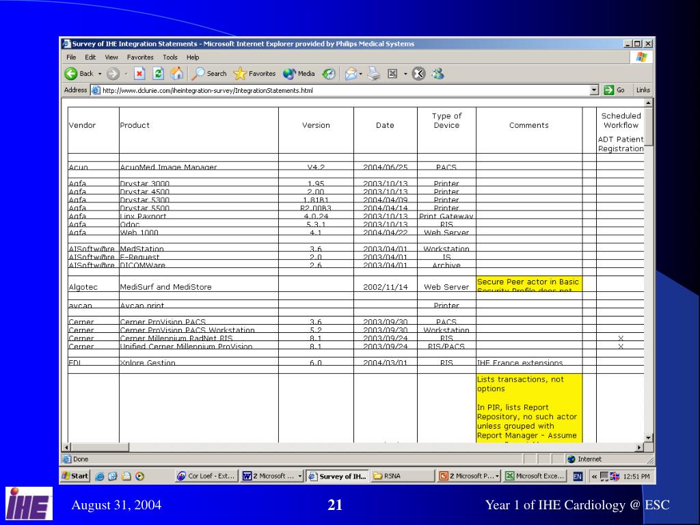Open the Favorites menu
The height and width of the screenshot is (525, 700).
point(140,57)
